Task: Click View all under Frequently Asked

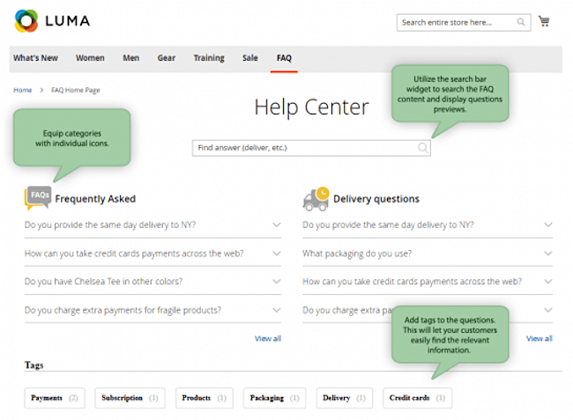Action: [x=267, y=338]
